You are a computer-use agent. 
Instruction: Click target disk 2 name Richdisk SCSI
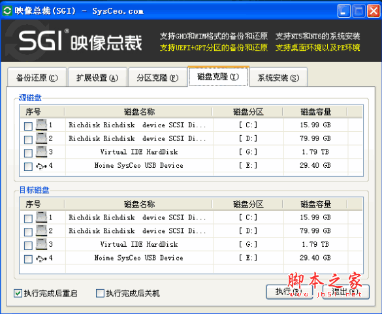(137, 230)
